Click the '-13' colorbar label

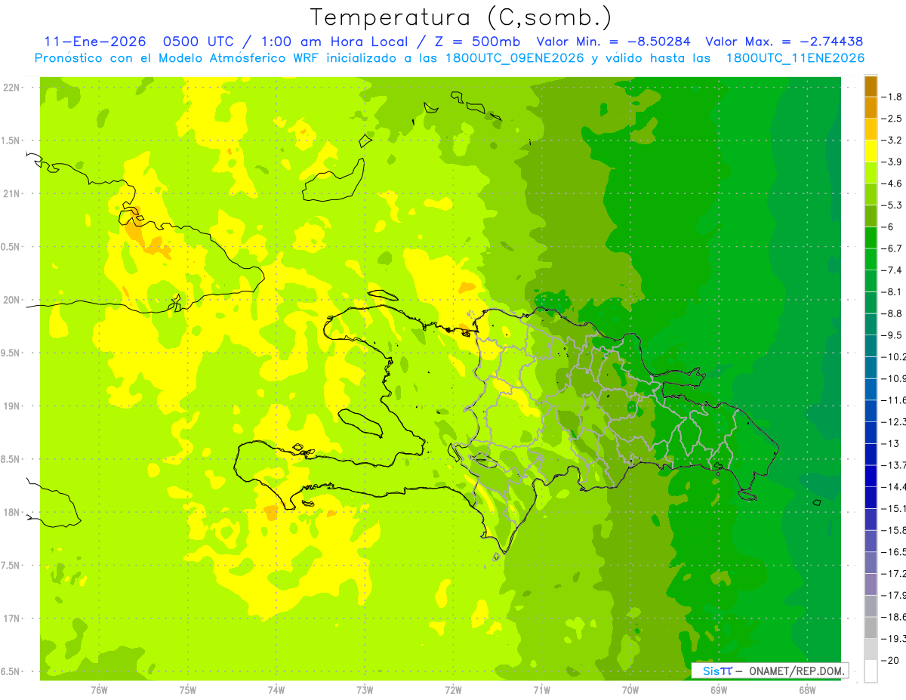891,443
